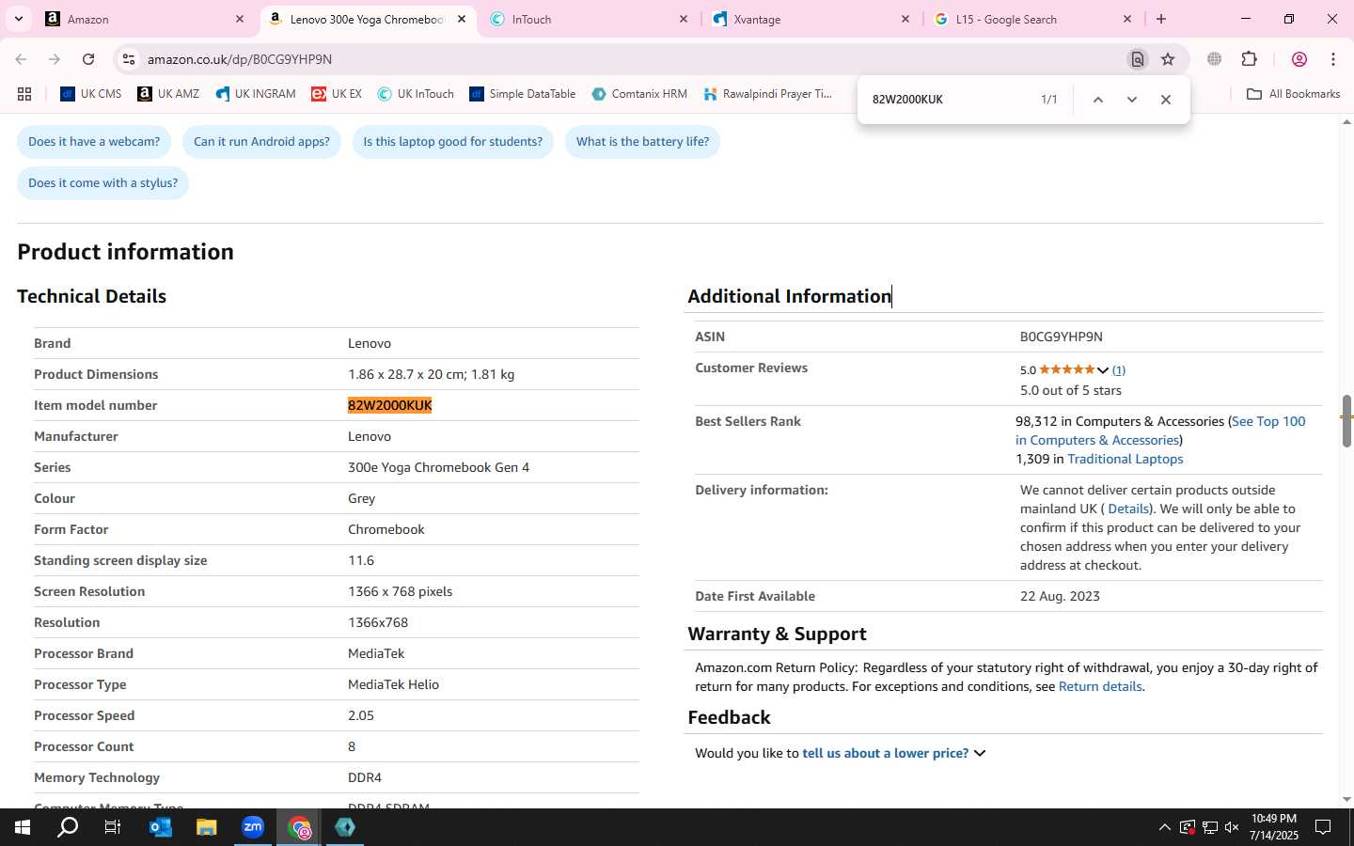Image resolution: width=1354 pixels, height=846 pixels.
Task: Open the Windows notification center
Action: tap(1323, 827)
